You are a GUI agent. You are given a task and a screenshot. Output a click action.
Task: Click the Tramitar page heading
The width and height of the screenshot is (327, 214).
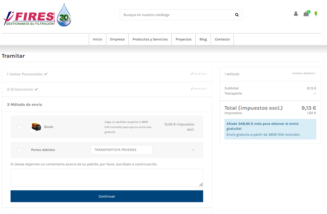click(x=13, y=56)
